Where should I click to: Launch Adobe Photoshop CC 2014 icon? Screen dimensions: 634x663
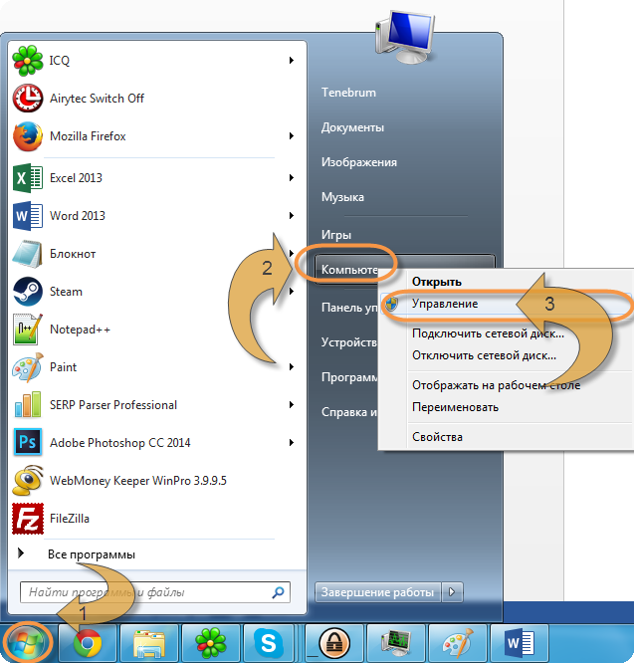[28, 442]
